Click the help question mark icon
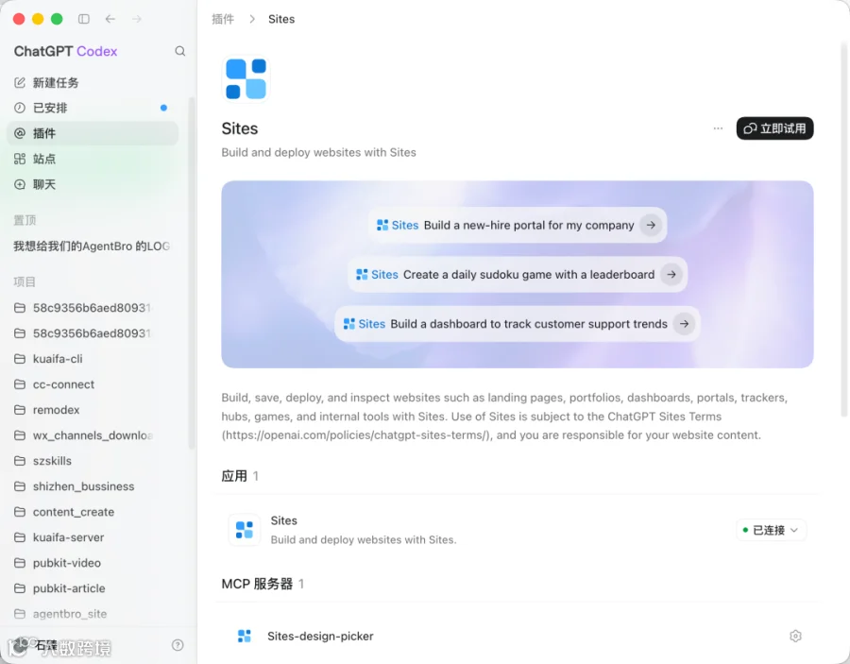 pos(178,645)
